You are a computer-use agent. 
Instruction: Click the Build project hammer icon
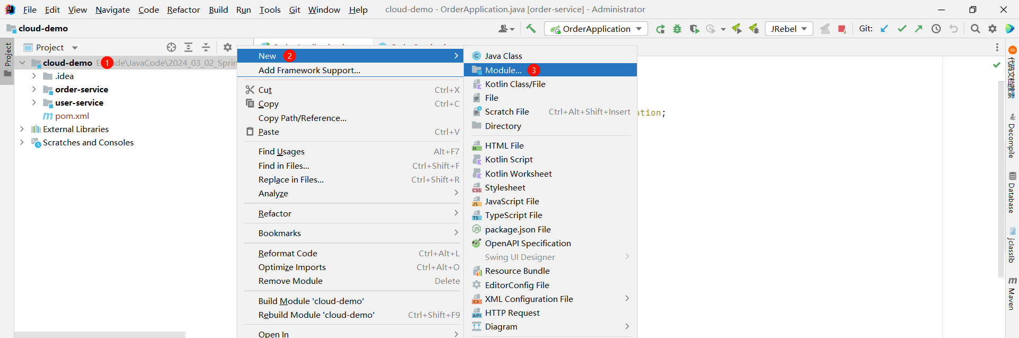pos(531,29)
